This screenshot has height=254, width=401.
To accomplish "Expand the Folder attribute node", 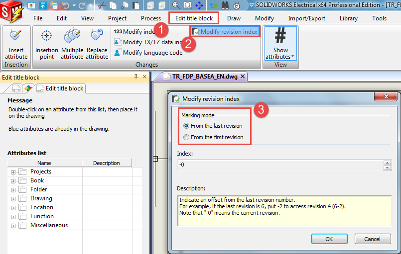I will (x=13, y=190).
